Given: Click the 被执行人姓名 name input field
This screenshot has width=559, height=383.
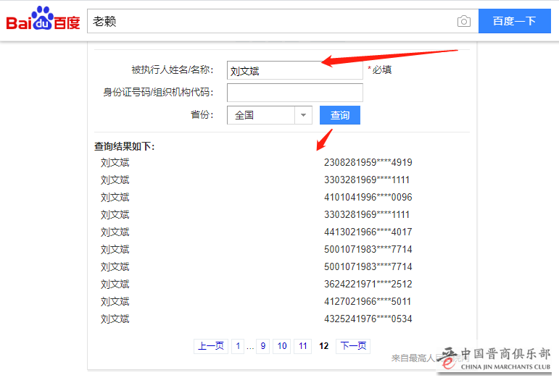Looking at the screenshot, I should 294,70.
